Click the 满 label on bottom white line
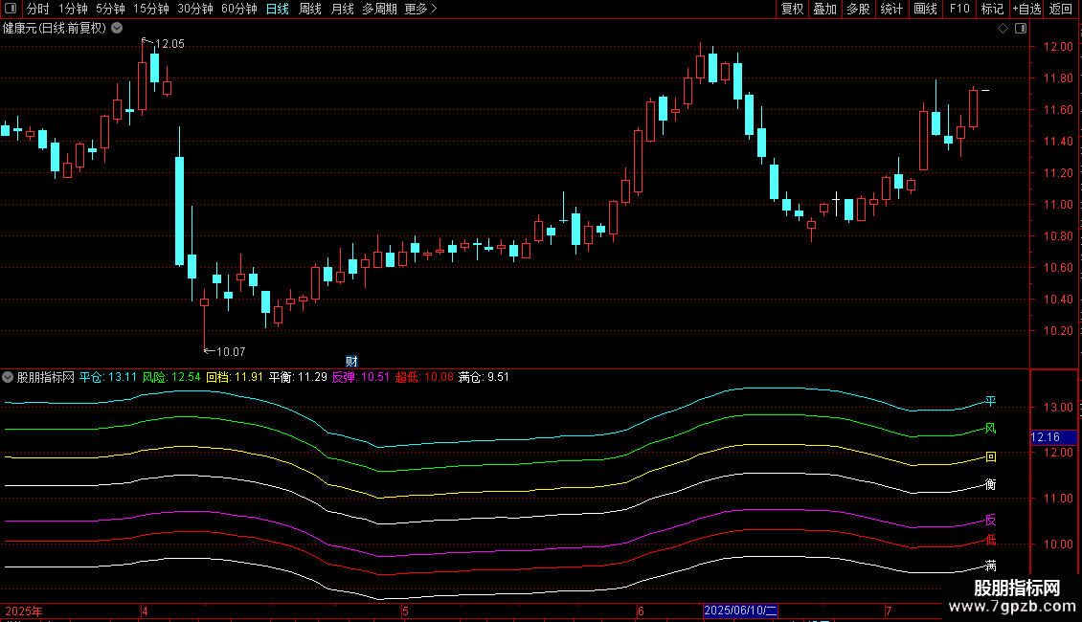The image size is (1082, 622). pos(990,566)
